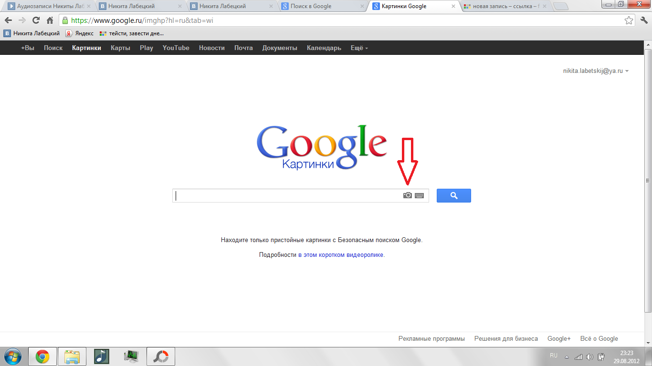The image size is (652, 366).
Task: Click the address bar URL
Action: coord(142,20)
